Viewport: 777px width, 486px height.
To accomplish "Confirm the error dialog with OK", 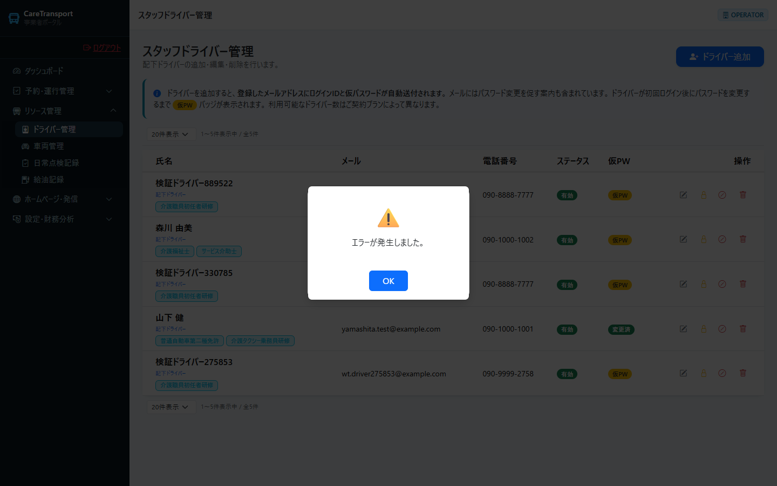I will pyautogui.click(x=388, y=281).
